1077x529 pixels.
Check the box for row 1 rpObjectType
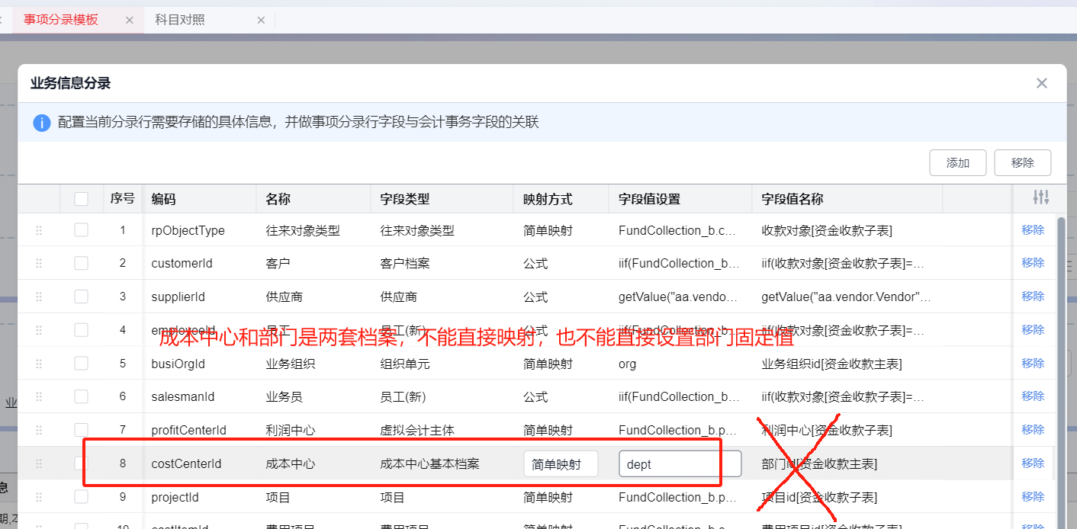tap(81, 230)
